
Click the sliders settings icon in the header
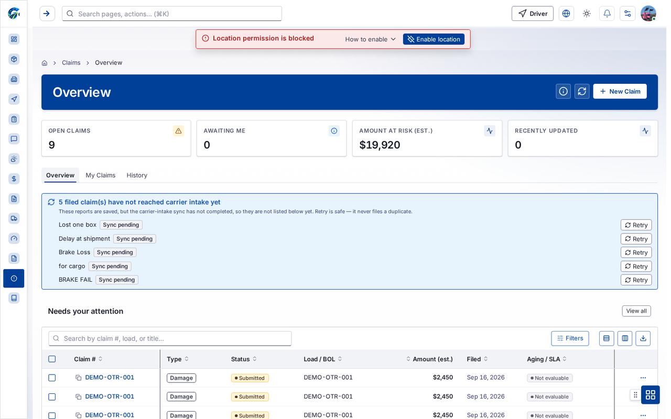[627, 14]
